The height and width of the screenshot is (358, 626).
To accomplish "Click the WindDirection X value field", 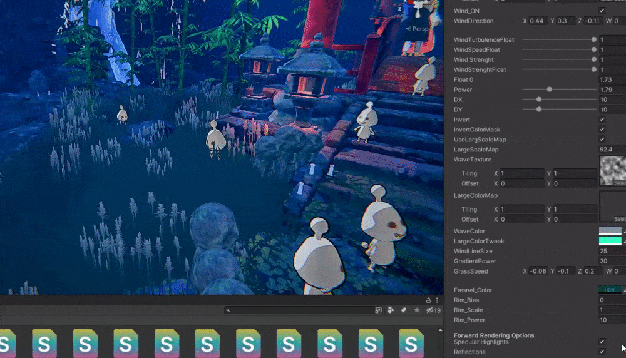I will [538, 21].
